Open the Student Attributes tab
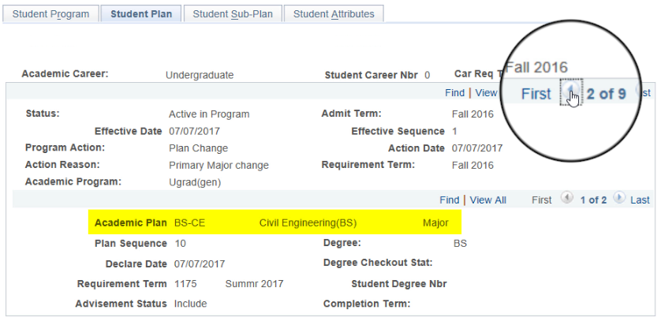 click(x=334, y=13)
